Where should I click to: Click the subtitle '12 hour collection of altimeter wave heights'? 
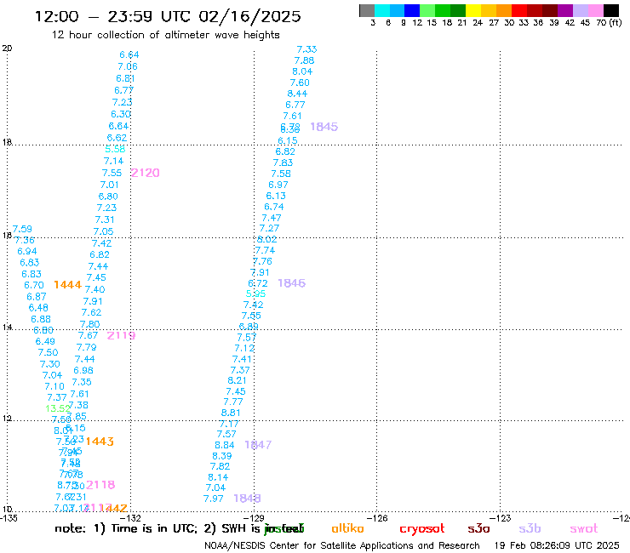pyautogui.click(x=165, y=35)
